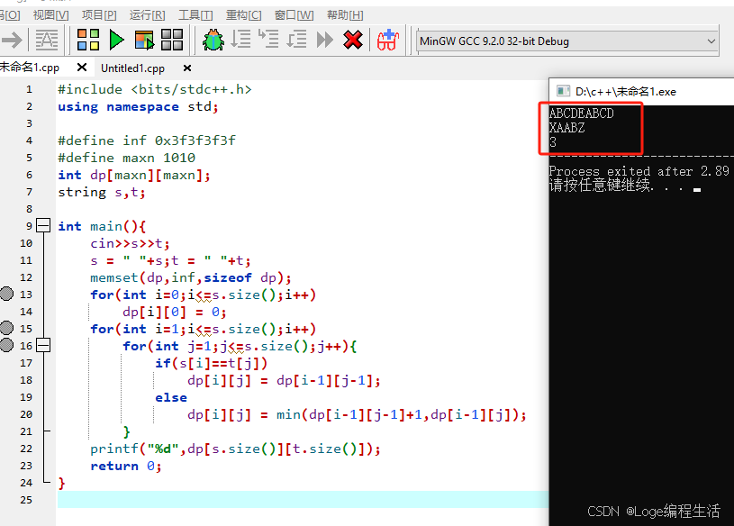Screen dimensions: 734x526
Task: Click the Compile & Run icon
Action: [144, 40]
